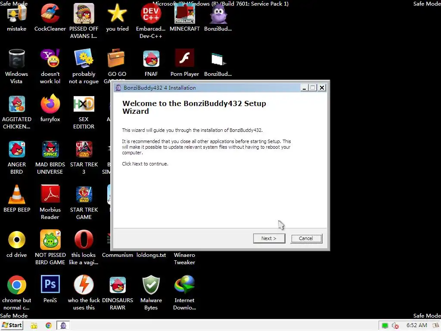The width and height of the screenshot is (441, 331).
Task: Launch Chrome from the taskbar
Action: tap(48, 326)
